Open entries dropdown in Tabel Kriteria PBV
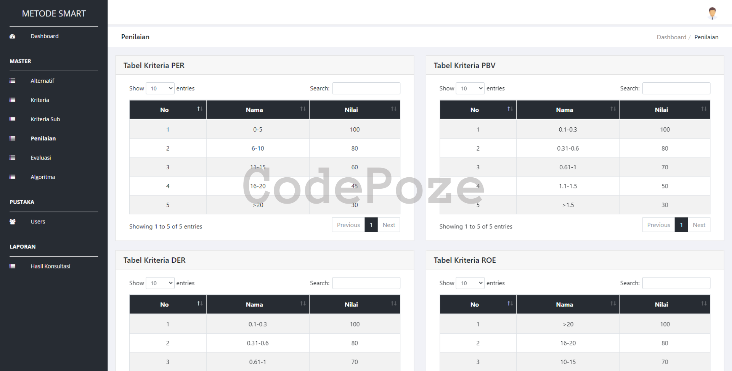Screen dimensions: 732x371 470,88
